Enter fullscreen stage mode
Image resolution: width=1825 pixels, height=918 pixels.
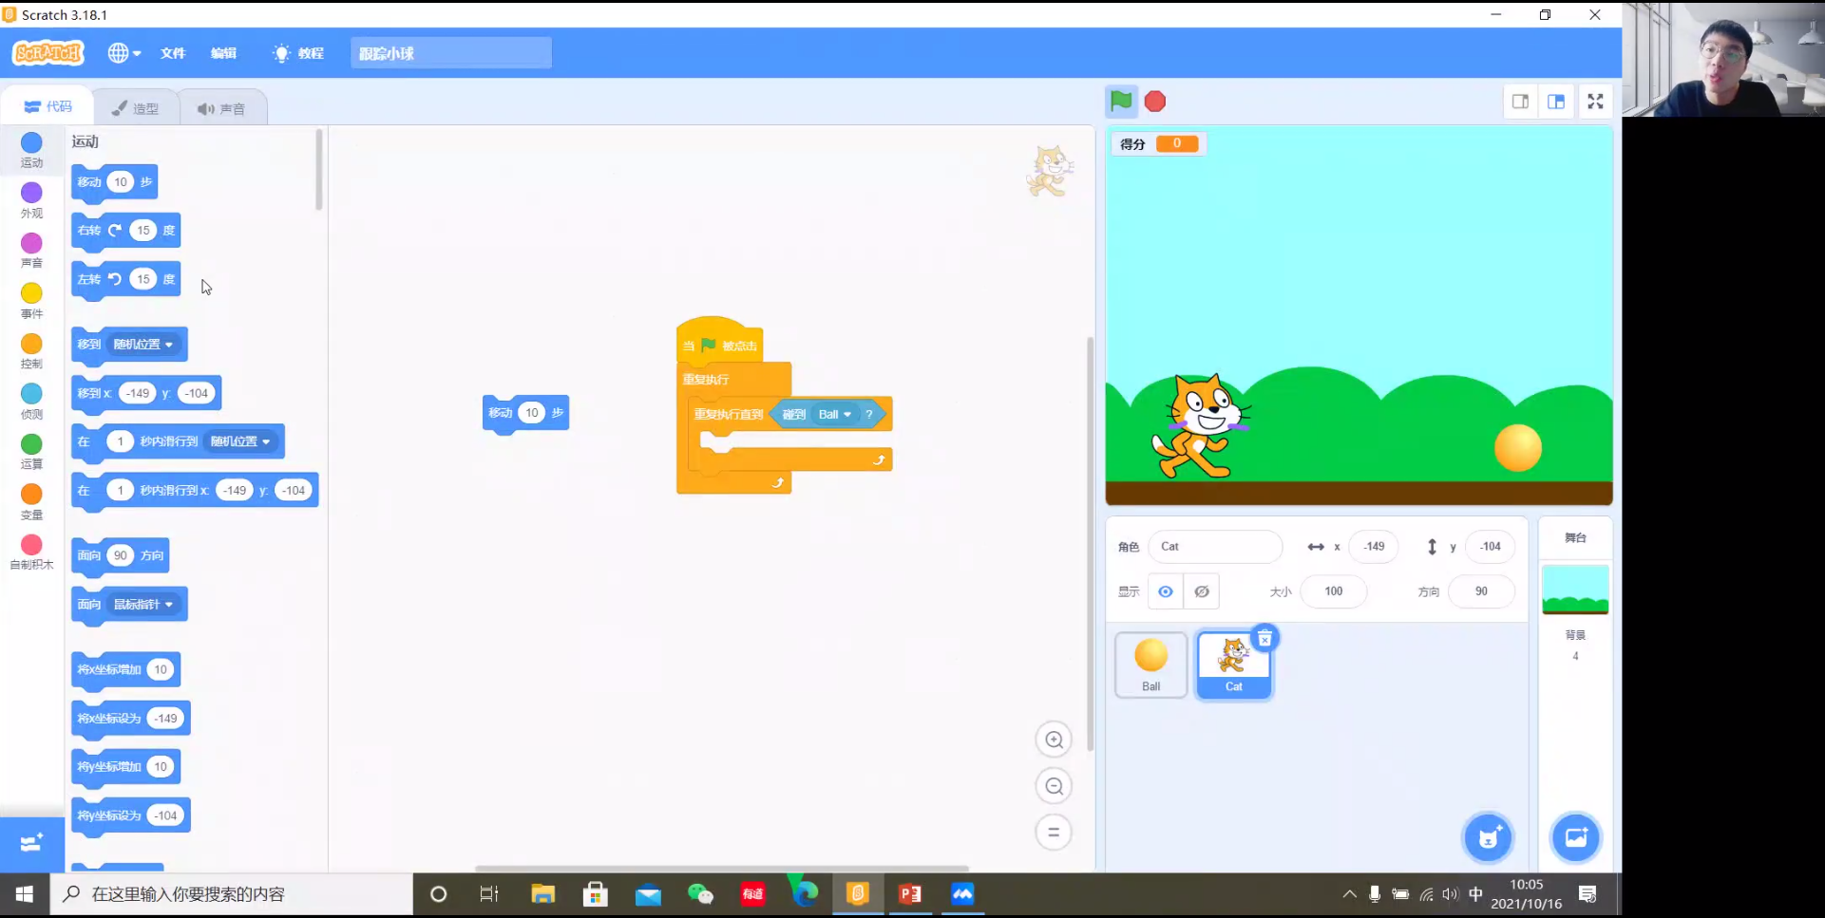[1595, 102]
